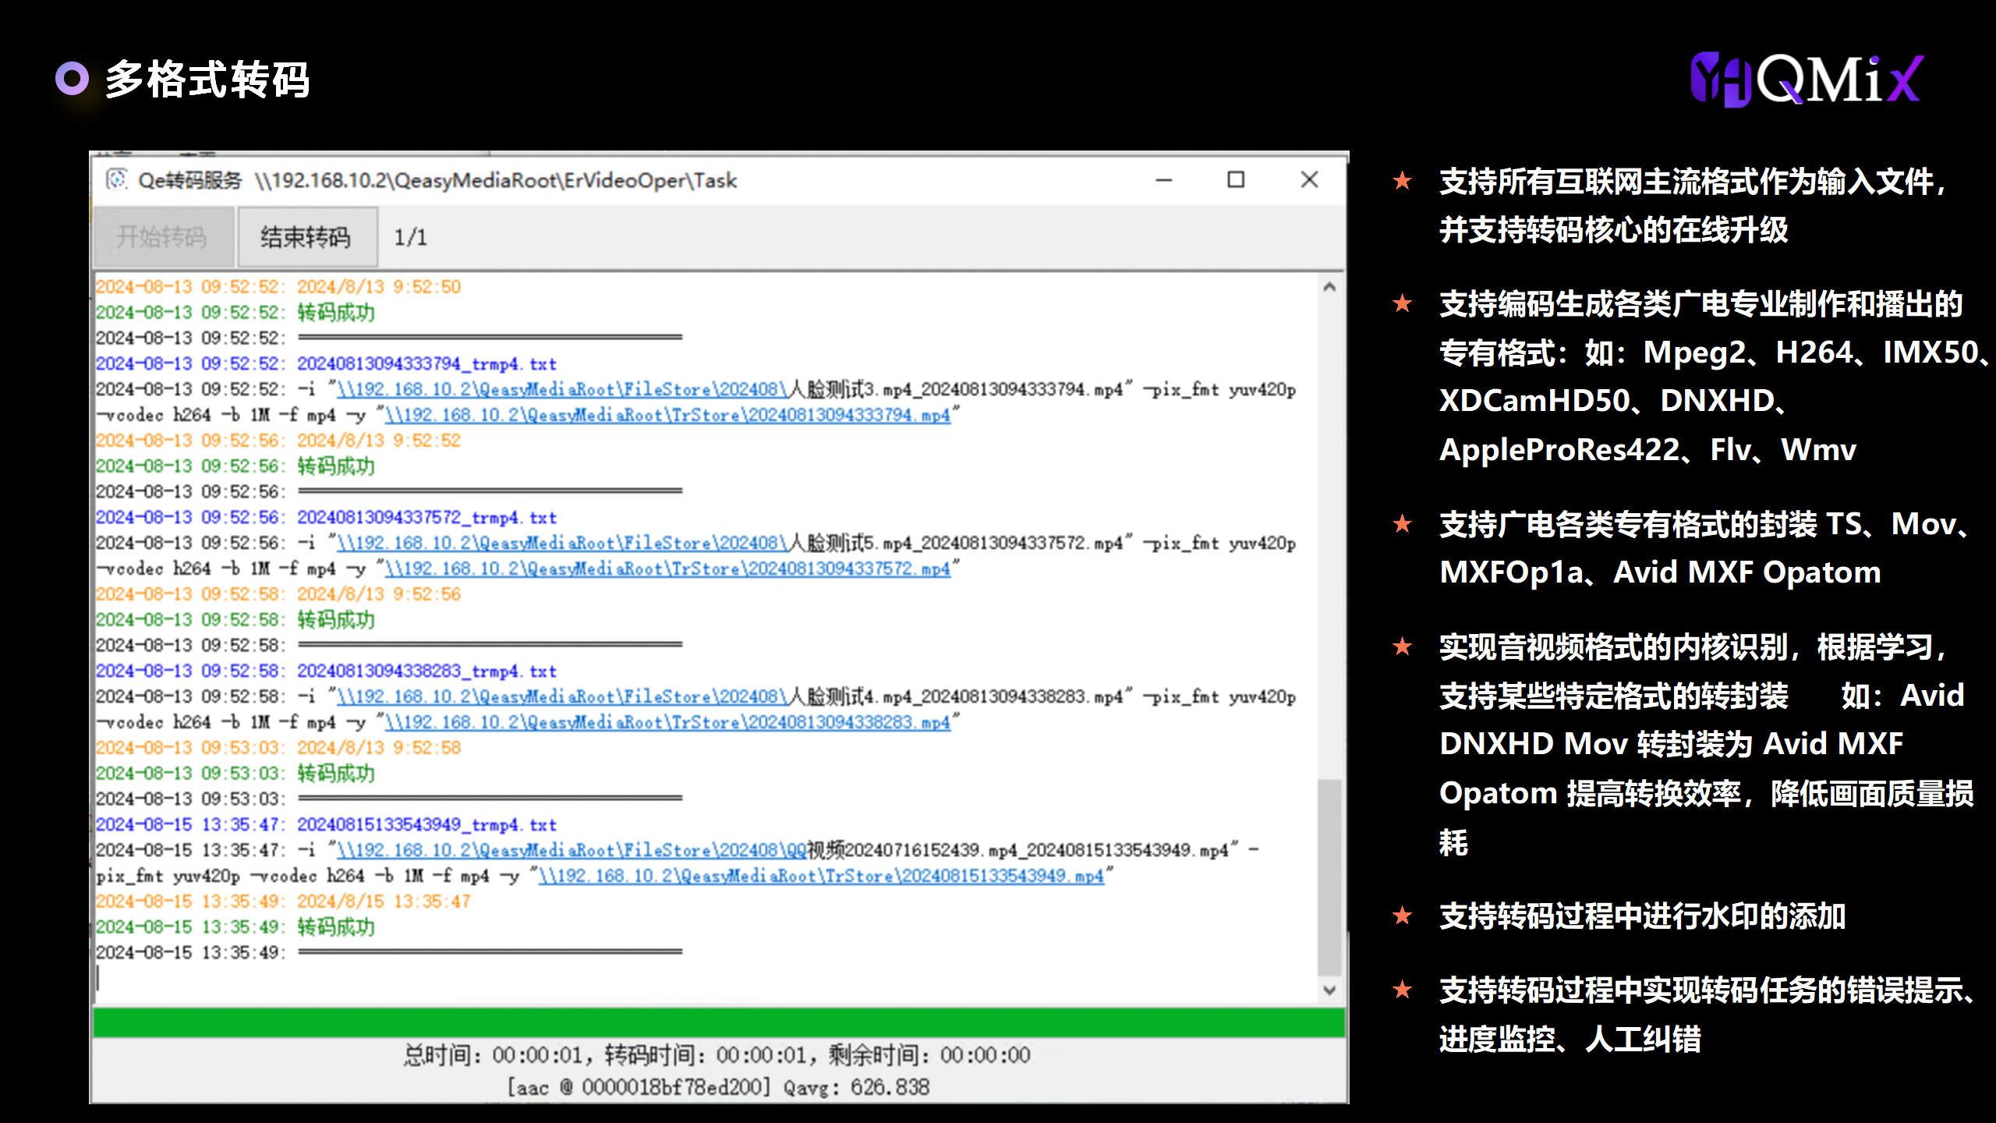This screenshot has width=1996, height=1123.
Task: Click the 结束转码 button
Action: pyautogui.click(x=306, y=237)
